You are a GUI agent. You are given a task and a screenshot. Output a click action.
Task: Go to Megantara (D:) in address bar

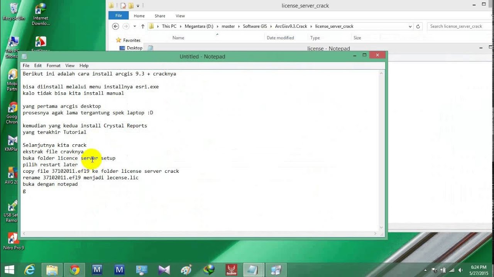coord(199,26)
